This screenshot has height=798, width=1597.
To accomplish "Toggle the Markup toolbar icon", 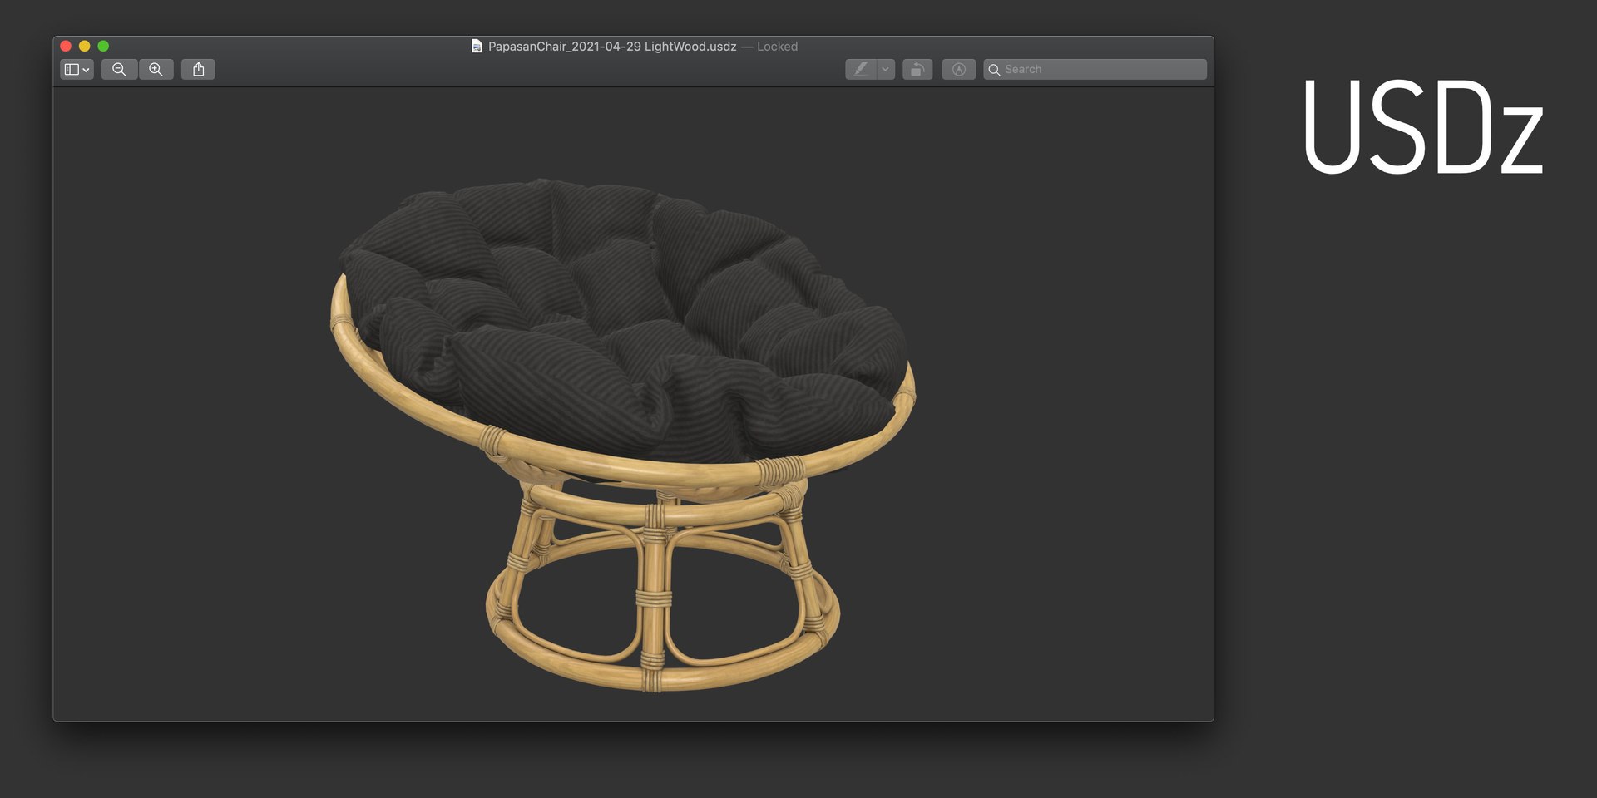I will click(959, 70).
